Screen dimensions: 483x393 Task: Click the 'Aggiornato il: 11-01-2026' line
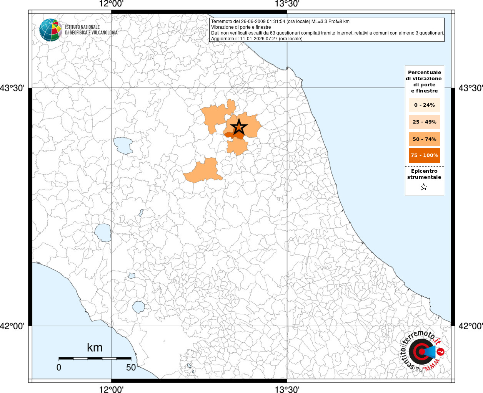point(257,39)
